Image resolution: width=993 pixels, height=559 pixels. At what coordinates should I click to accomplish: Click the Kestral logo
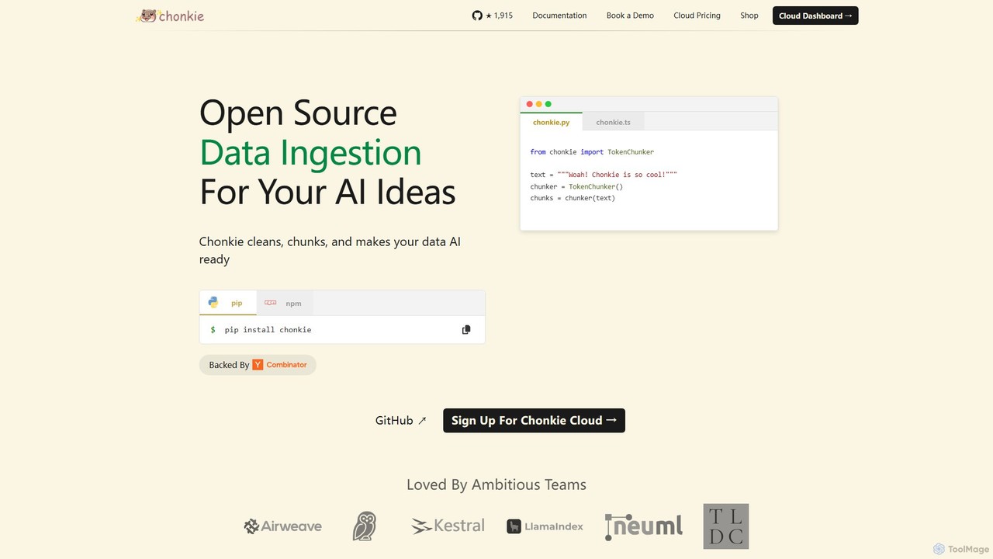pyautogui.click(x=448, y=526)
